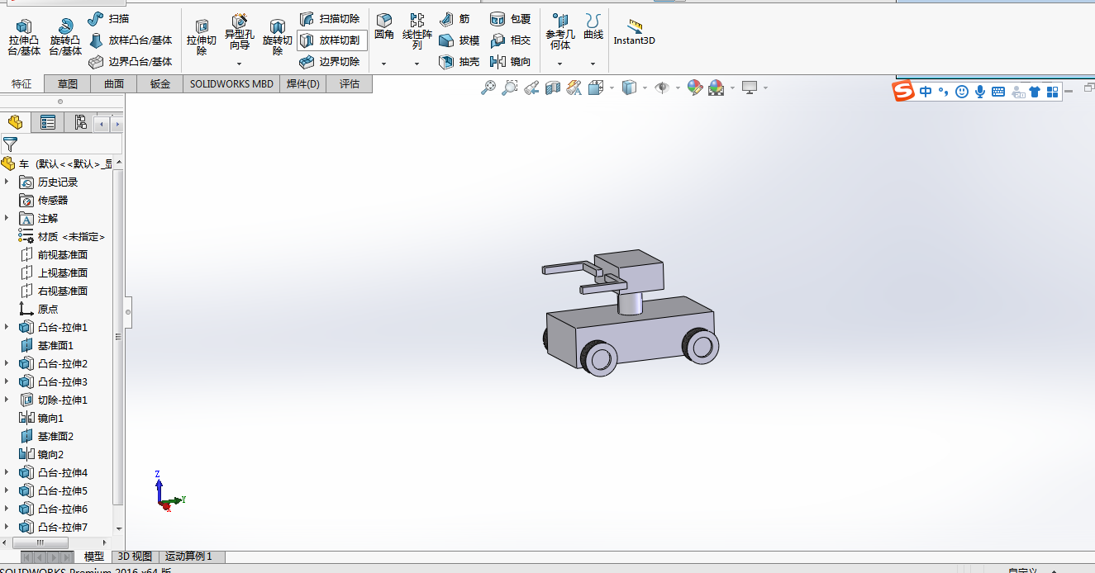
Task: Select the 相交 intersect tool
Action: 510,40
